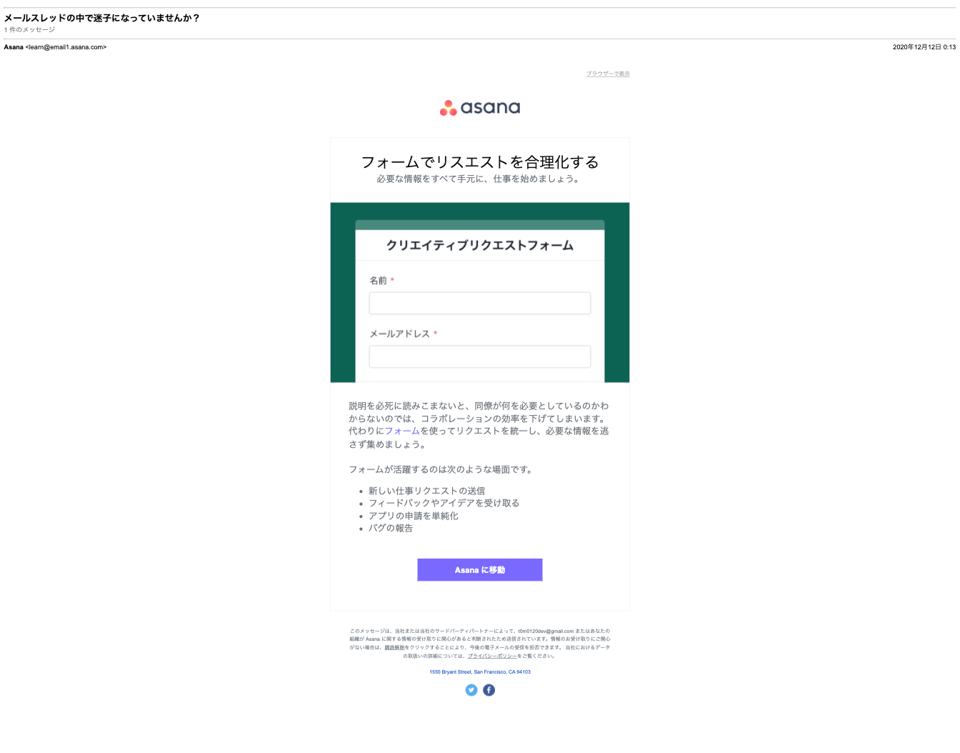
Task: Follow the "フォーム" link in the paragraph
Action: pyautogui.click(x=402, y=431)
